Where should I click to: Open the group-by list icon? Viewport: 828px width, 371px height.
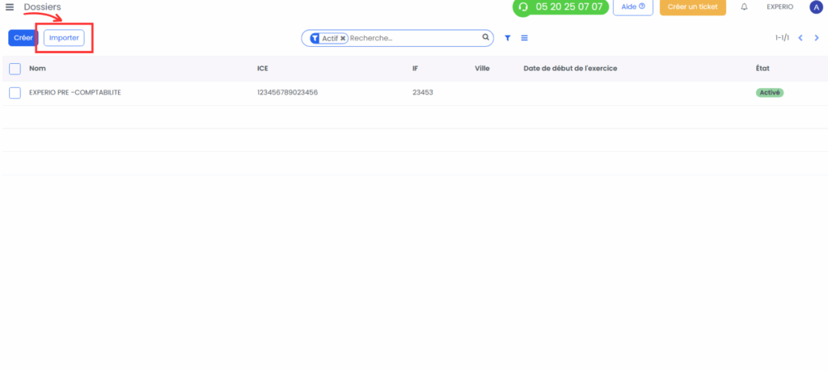pyautogui.click(x=524, y=38)
